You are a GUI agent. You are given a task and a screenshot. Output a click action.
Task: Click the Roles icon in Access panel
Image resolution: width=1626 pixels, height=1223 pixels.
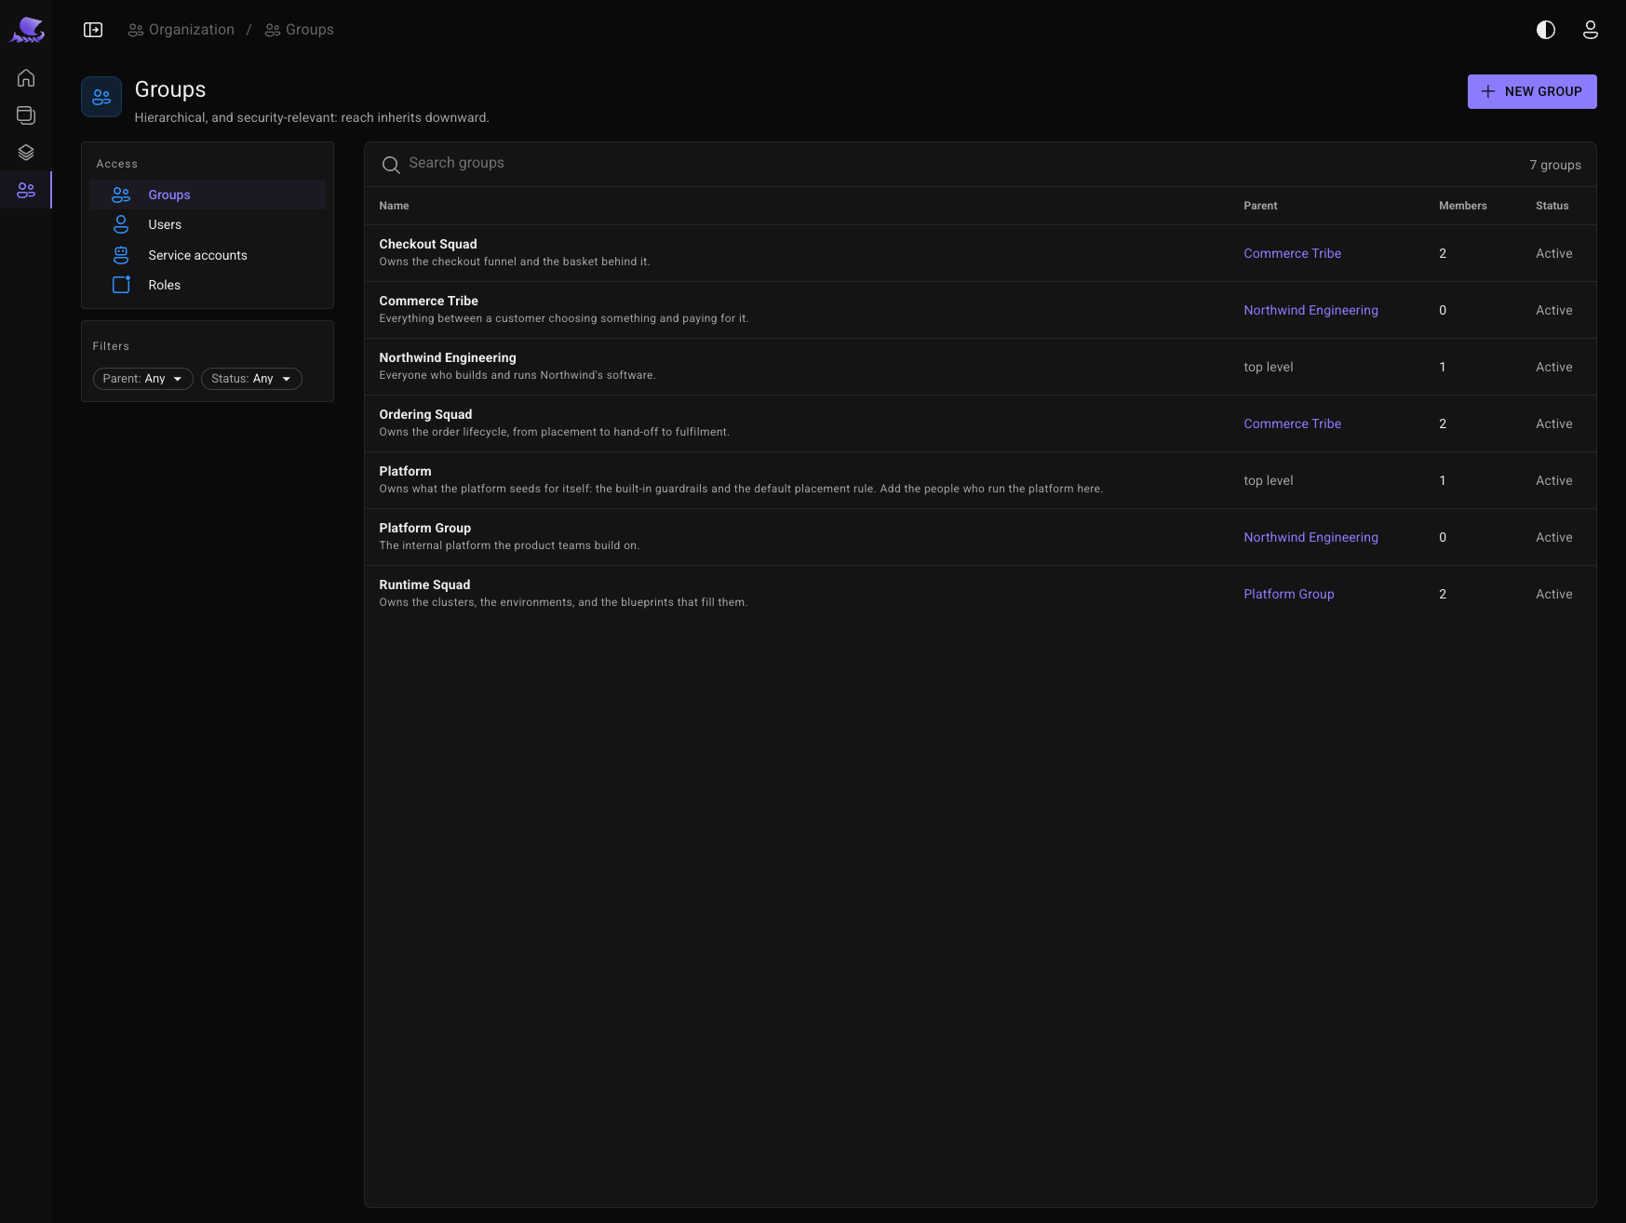[x=121, y=285]
